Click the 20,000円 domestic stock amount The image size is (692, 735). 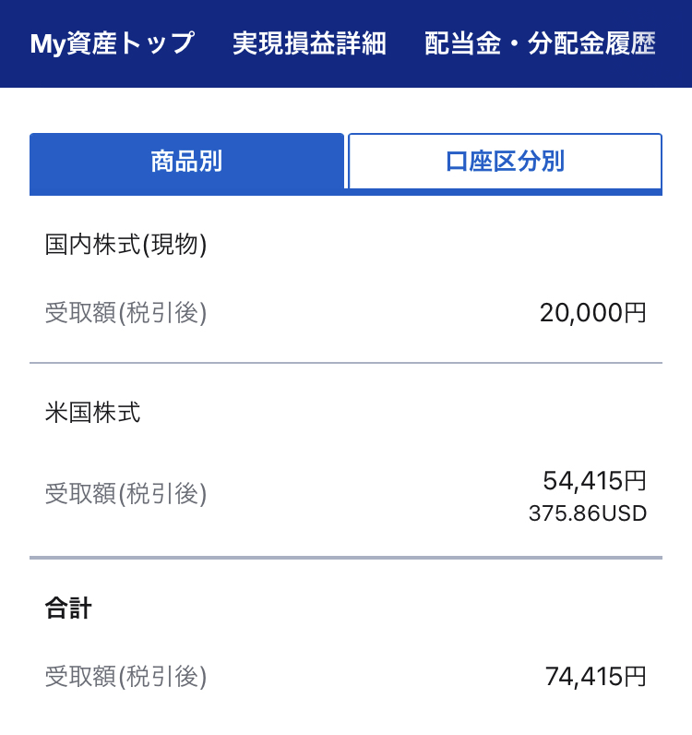coord(592,313)
